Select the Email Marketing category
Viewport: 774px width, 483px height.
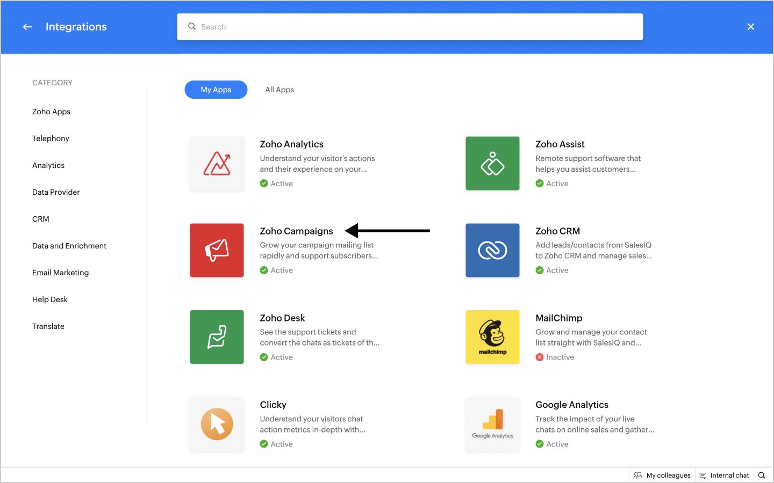[x=61, y=273]
